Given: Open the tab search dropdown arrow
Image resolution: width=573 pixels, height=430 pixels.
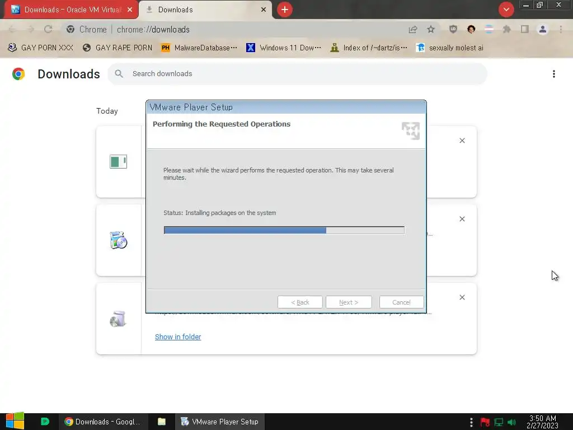Looking at the screenshot, I should point(506,10).
